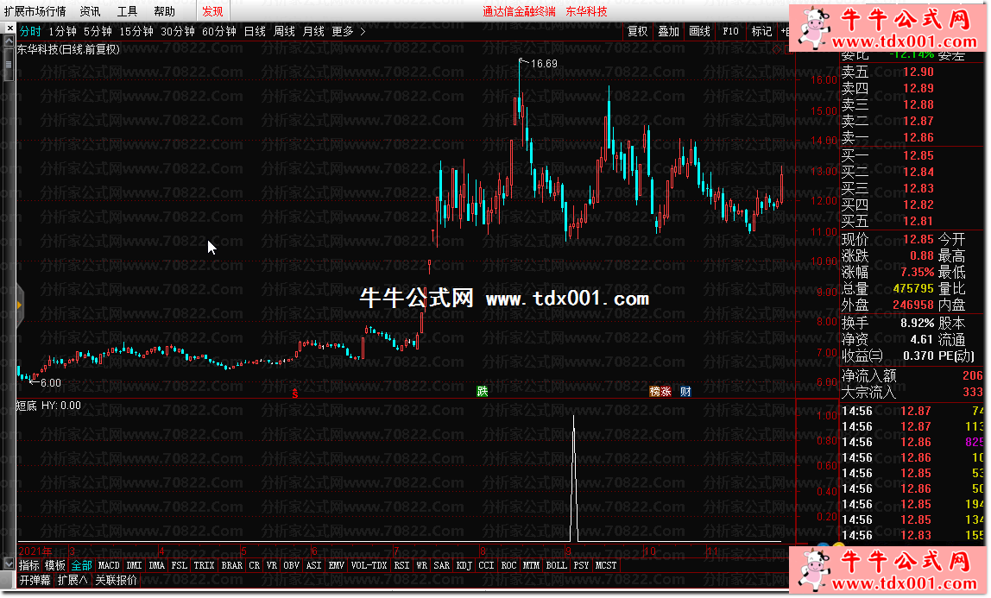This screenshot has height=598, width=991.
Task: Click the red S marker on chart
Action: pyautogui.click(x=295, y=393)
